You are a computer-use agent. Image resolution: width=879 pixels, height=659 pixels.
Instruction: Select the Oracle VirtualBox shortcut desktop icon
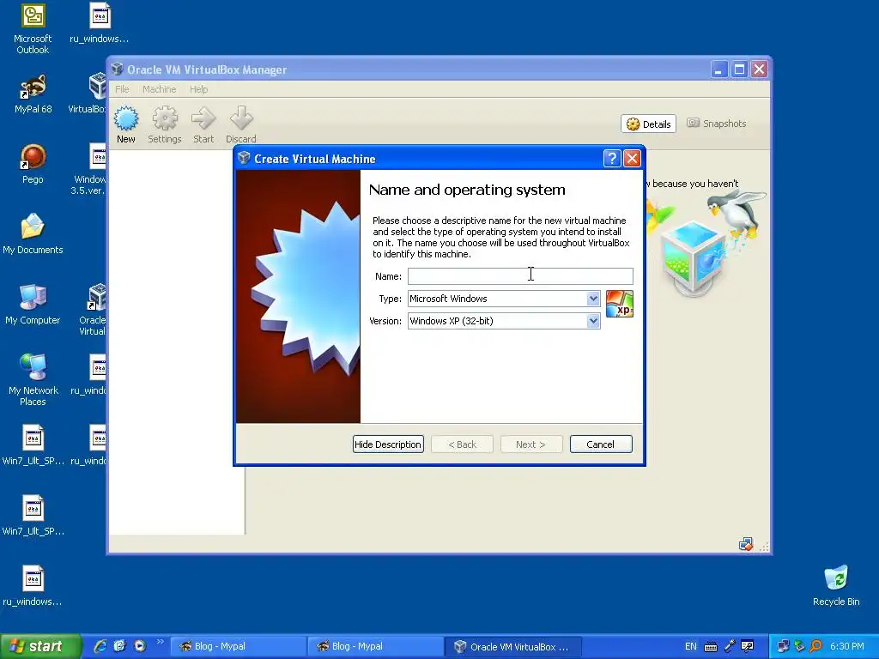(x=93, y=311)
